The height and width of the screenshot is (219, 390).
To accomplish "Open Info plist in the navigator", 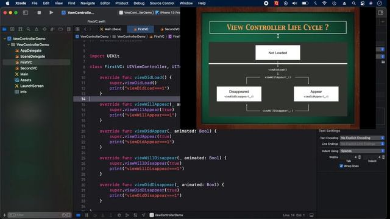I will point(23,92).
